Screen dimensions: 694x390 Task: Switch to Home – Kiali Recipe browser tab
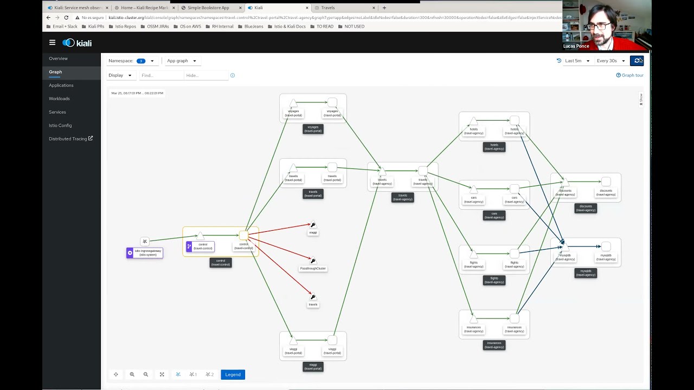144,8
